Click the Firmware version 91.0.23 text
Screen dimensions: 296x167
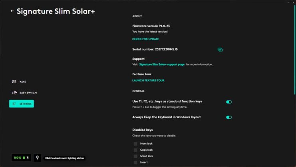(x=151, y=26)
